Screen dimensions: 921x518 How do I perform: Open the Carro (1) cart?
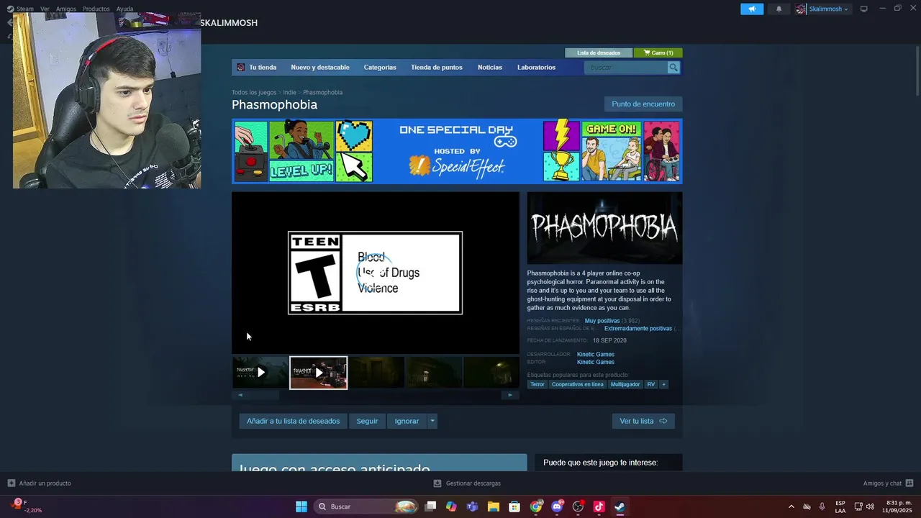(658, 53)
